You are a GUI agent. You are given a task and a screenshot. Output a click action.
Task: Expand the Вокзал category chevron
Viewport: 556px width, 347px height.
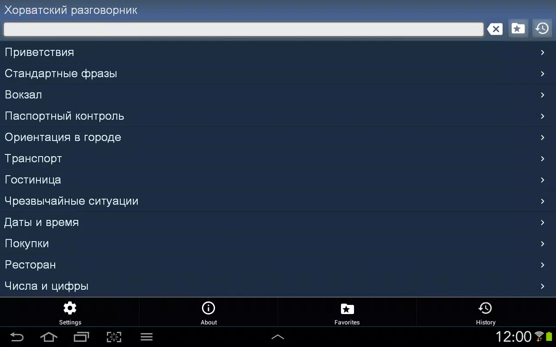(543, 95)
